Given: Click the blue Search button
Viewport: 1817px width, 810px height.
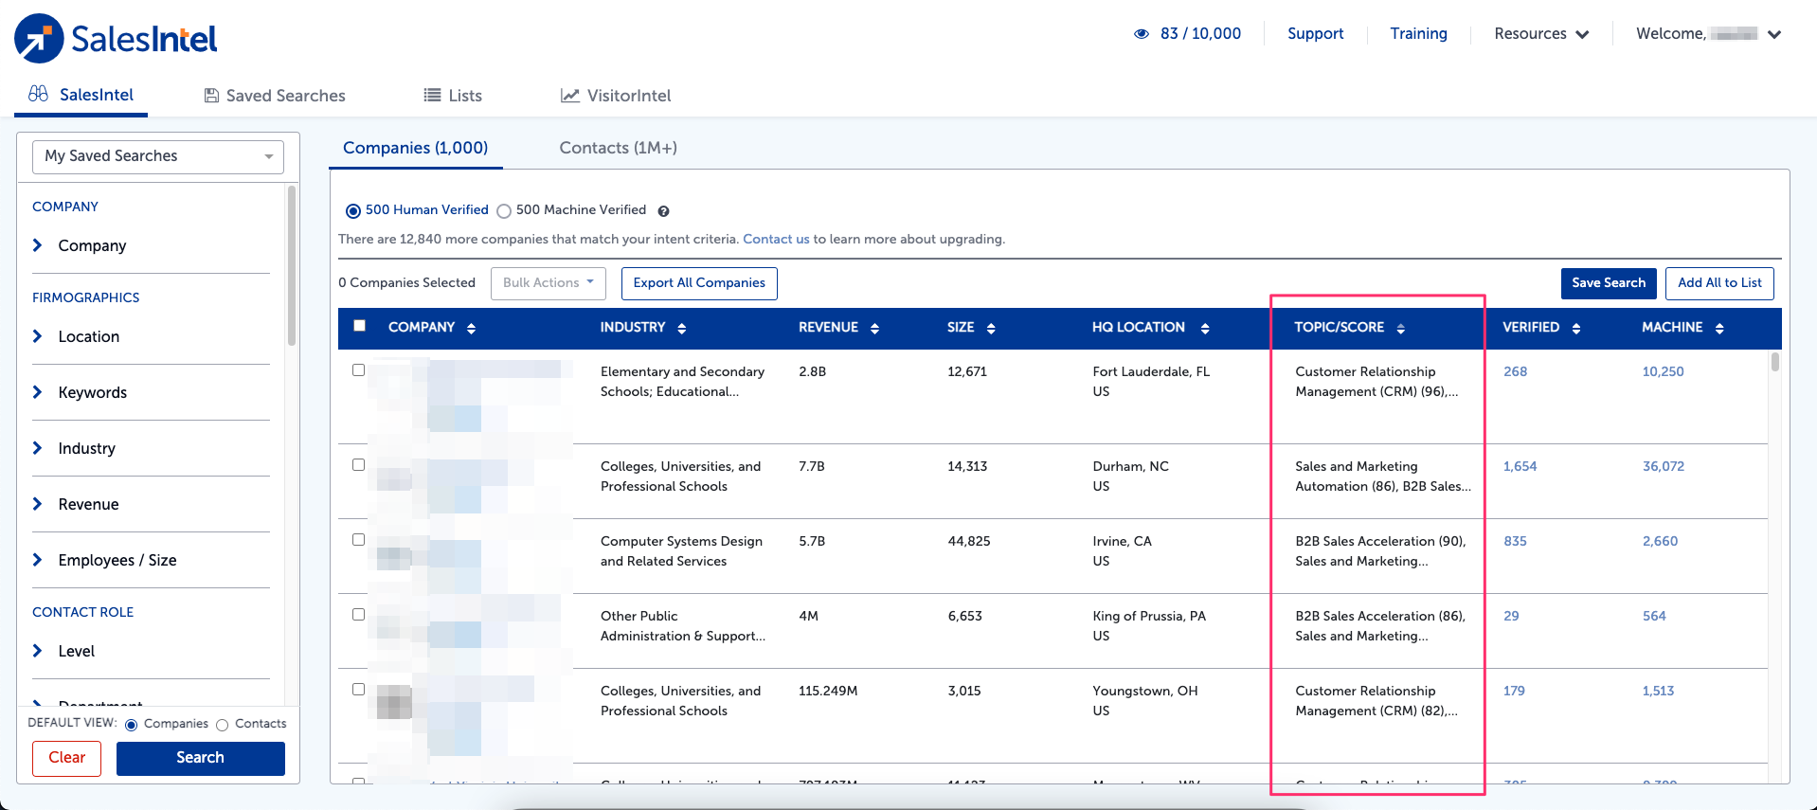Looking at the screenshot, I should [200, 759].
